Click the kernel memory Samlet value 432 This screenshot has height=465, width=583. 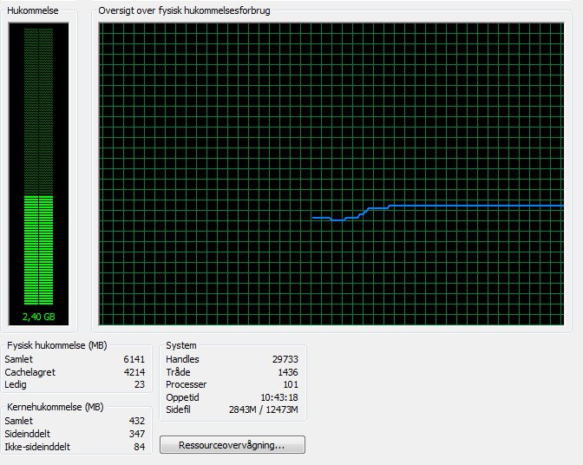coord(137,421)
